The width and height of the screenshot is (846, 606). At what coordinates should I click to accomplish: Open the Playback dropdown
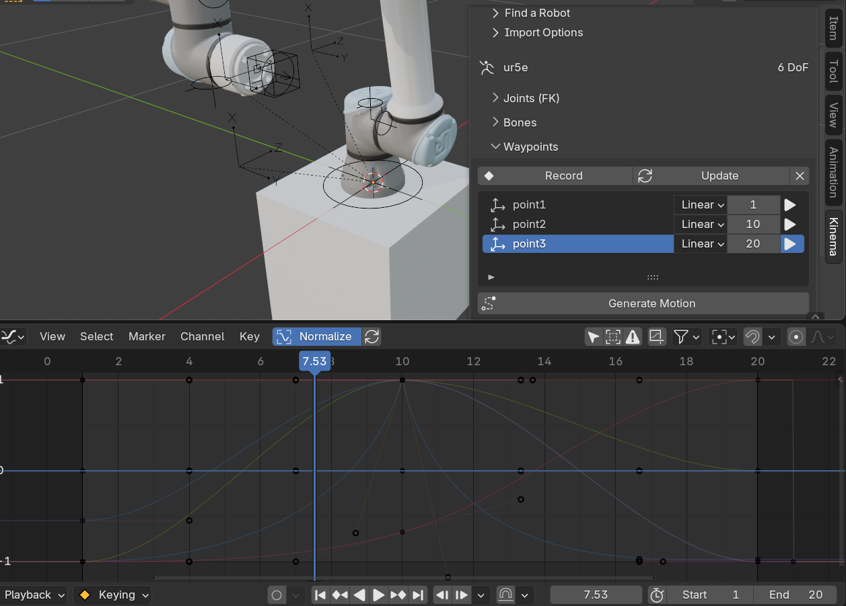pos(34,595)
